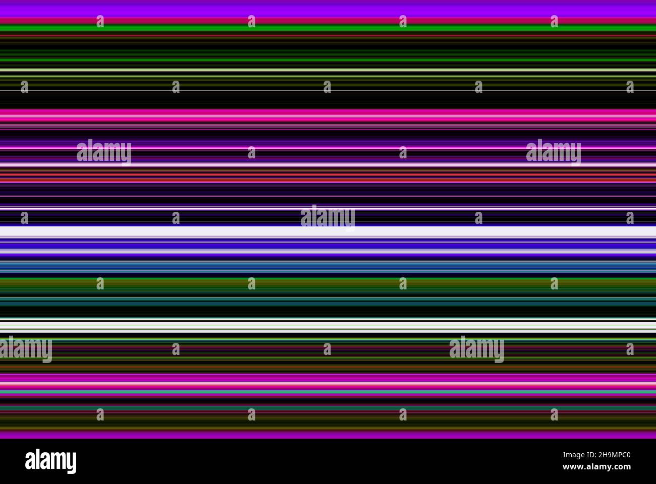Open the www.alamy.com link
Screen dimensions: 656x484
point(597,467)
